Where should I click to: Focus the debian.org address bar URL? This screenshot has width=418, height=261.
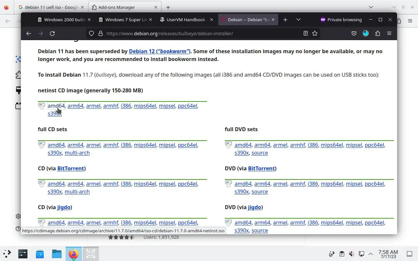coord(202,33)
